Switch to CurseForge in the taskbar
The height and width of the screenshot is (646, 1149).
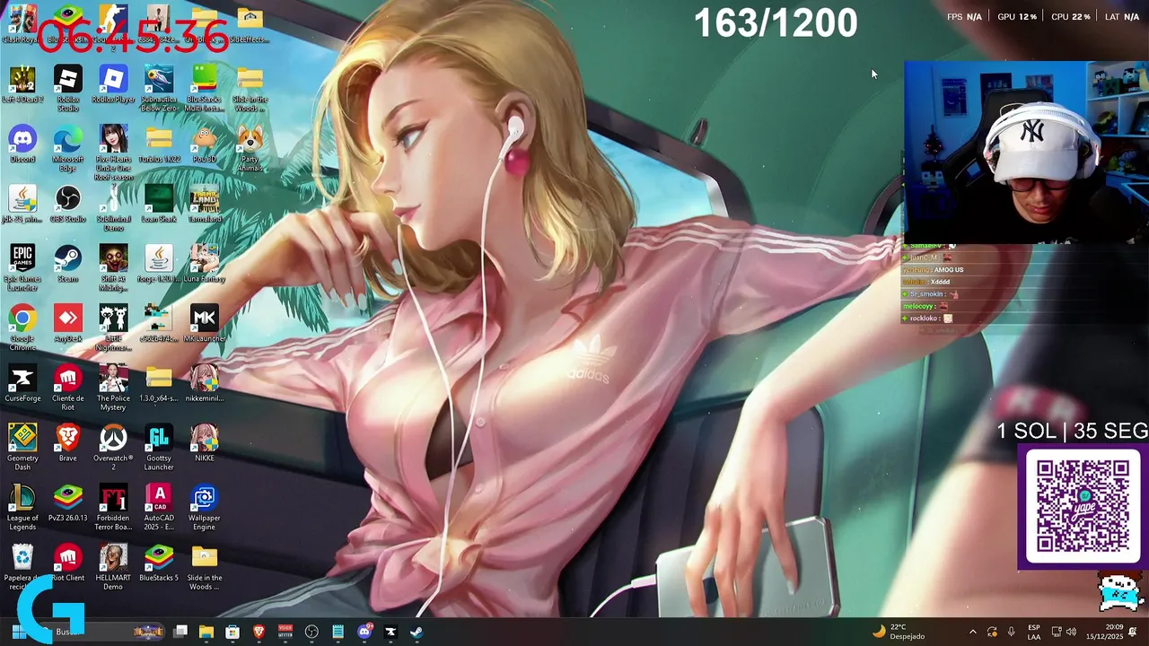[x=390, y=632]
